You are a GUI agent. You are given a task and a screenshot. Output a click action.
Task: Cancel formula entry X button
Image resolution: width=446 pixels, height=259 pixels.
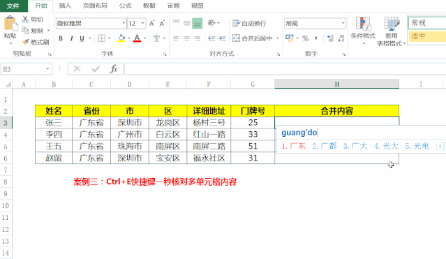pos(77,69)
